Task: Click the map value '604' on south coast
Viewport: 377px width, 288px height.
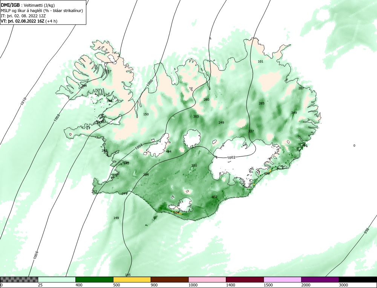Action: click(x=176, y=213)
